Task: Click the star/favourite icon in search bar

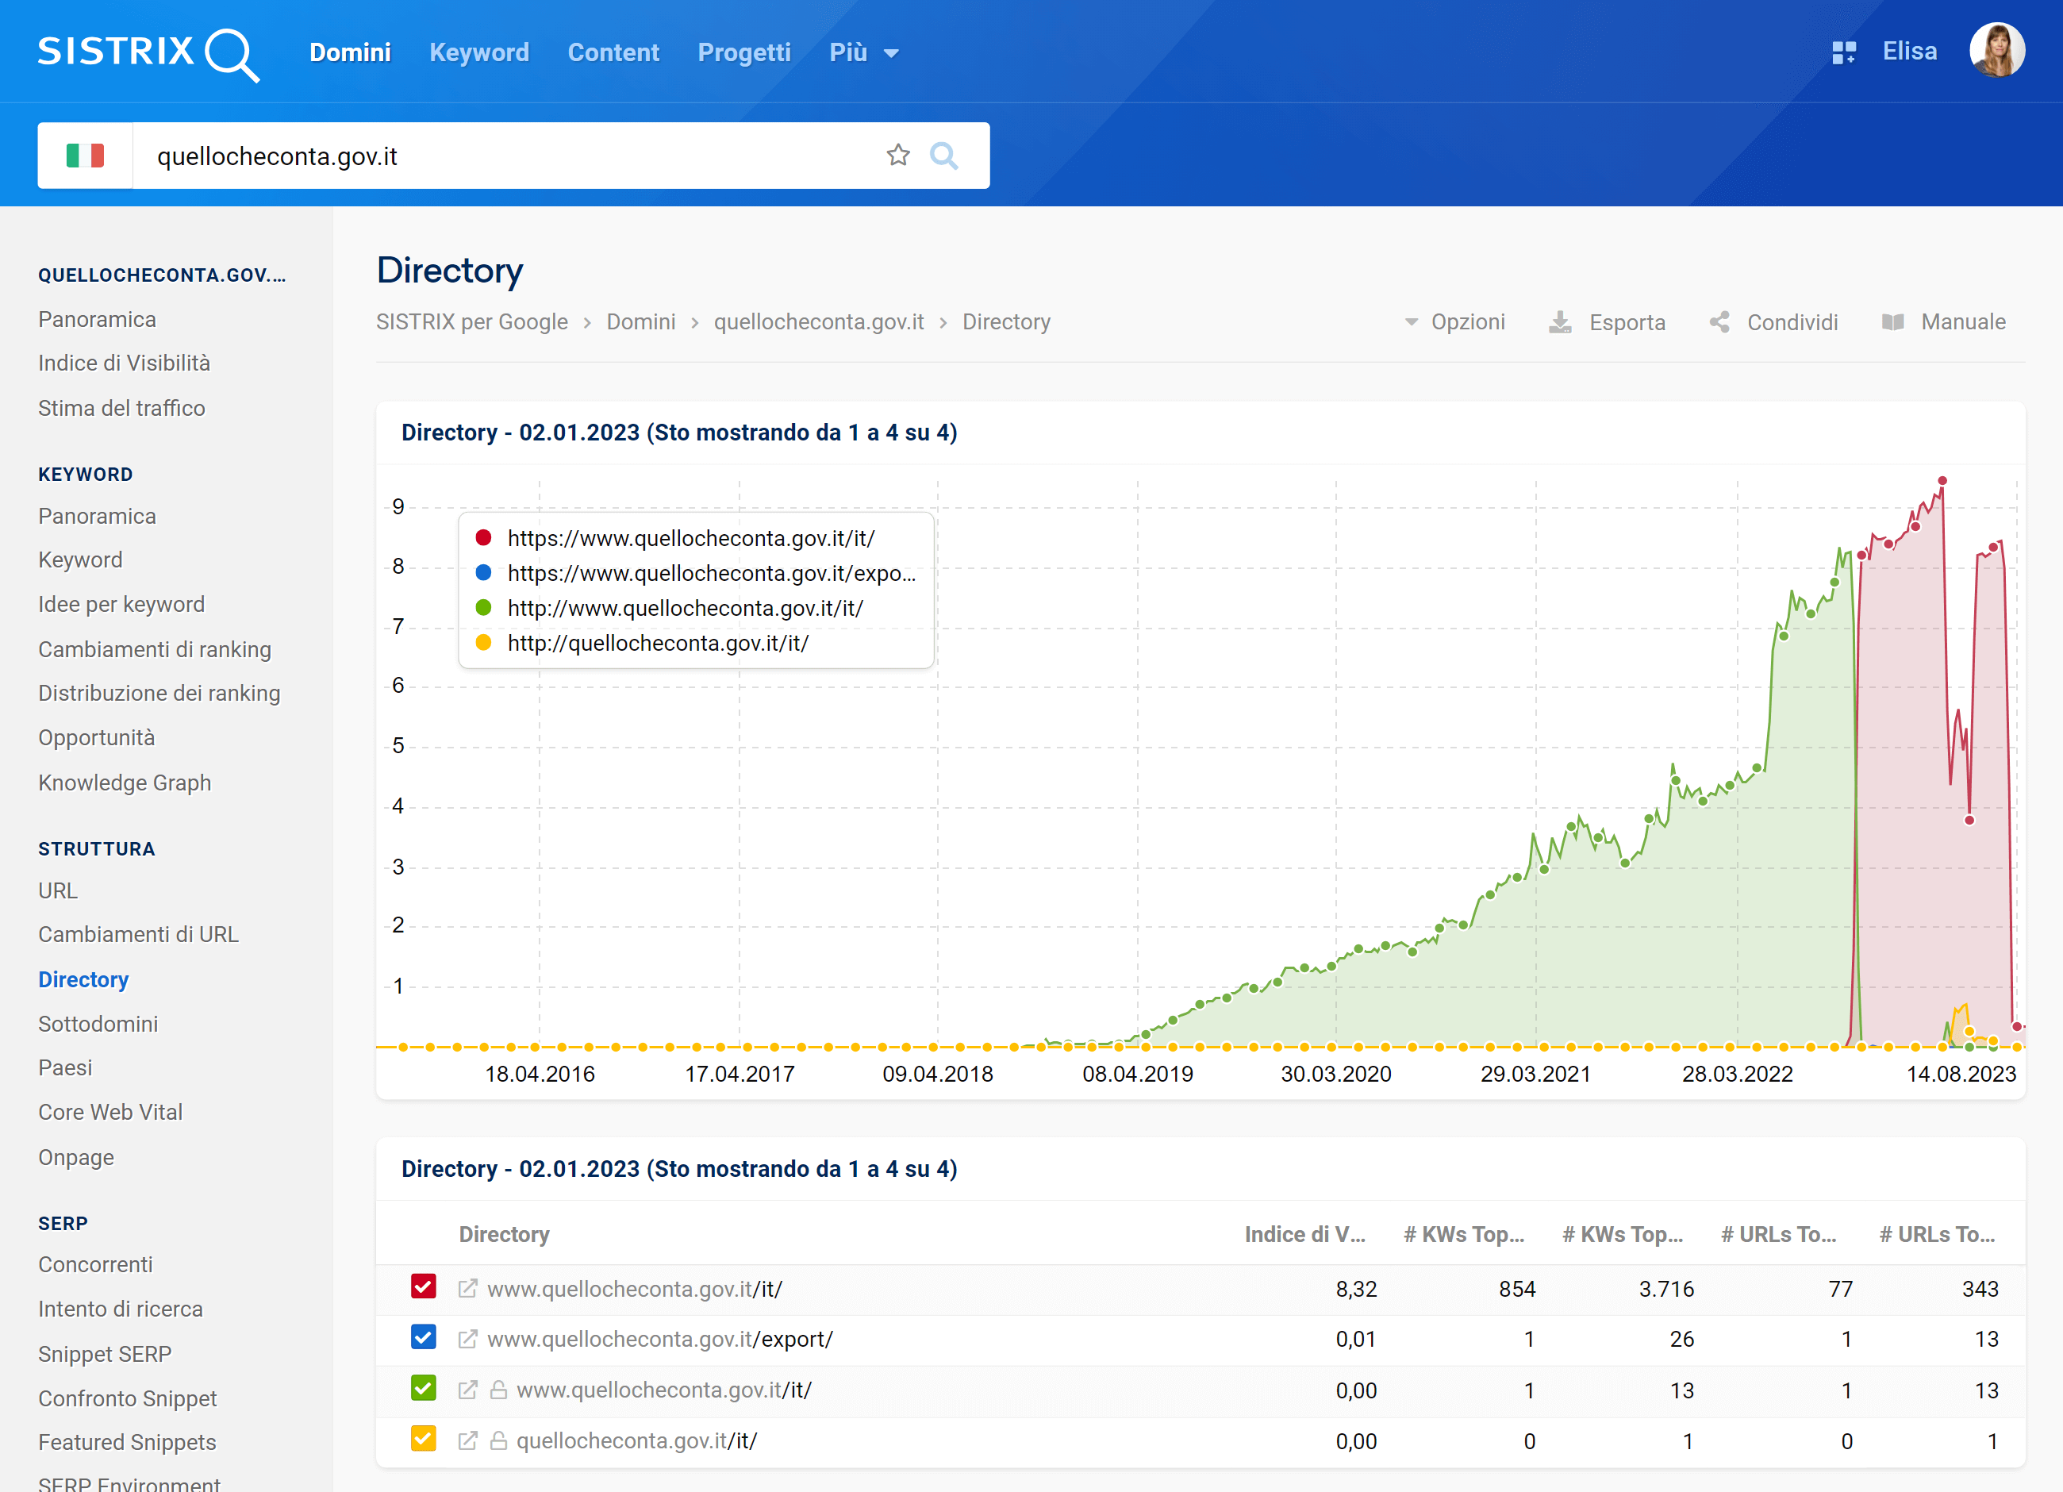Action: pos(898,156)
